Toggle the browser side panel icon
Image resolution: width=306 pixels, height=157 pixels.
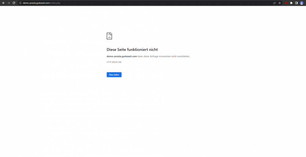297,3
